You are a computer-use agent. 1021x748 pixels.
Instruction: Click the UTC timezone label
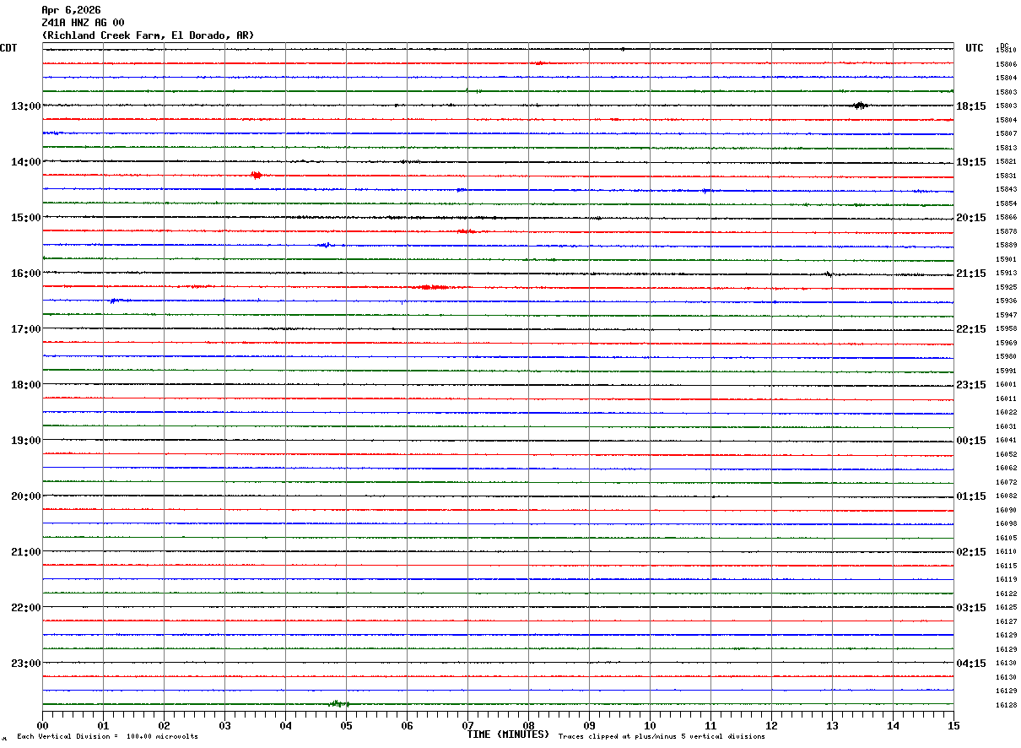tap(975, 48)
